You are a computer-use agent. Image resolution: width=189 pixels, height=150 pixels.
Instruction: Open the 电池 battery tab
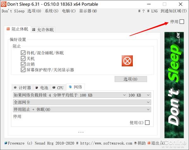[x=42, y=88]
